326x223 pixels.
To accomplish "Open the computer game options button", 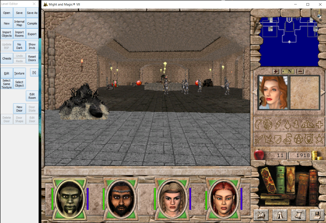I will click(x=317, y=215).
